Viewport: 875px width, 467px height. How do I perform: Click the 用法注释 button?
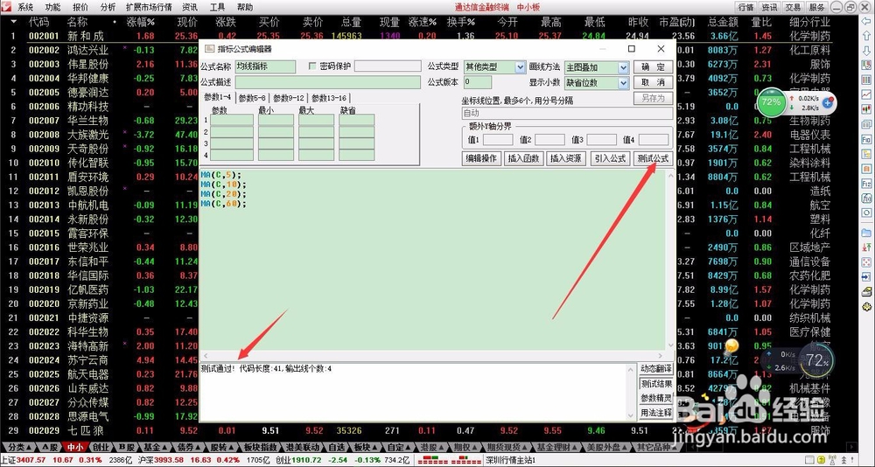(657, 413)
